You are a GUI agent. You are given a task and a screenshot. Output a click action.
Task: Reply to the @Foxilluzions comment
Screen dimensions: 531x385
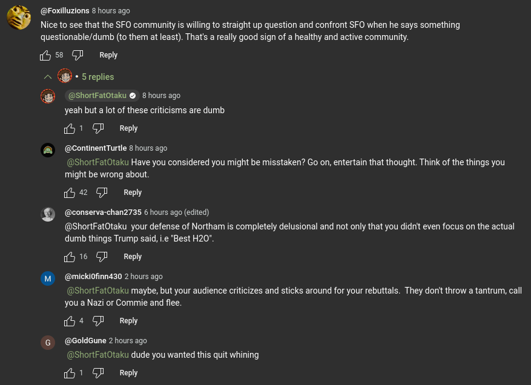point(108,55)
